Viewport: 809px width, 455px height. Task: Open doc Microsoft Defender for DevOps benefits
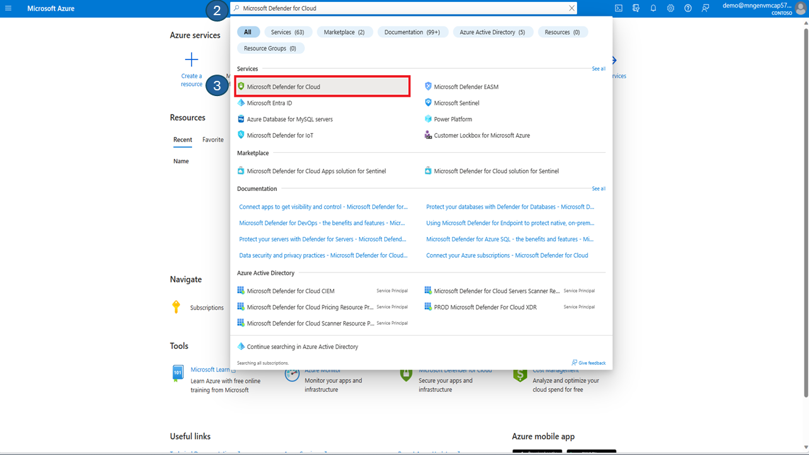pyautogui.click(x=322, y=223)
